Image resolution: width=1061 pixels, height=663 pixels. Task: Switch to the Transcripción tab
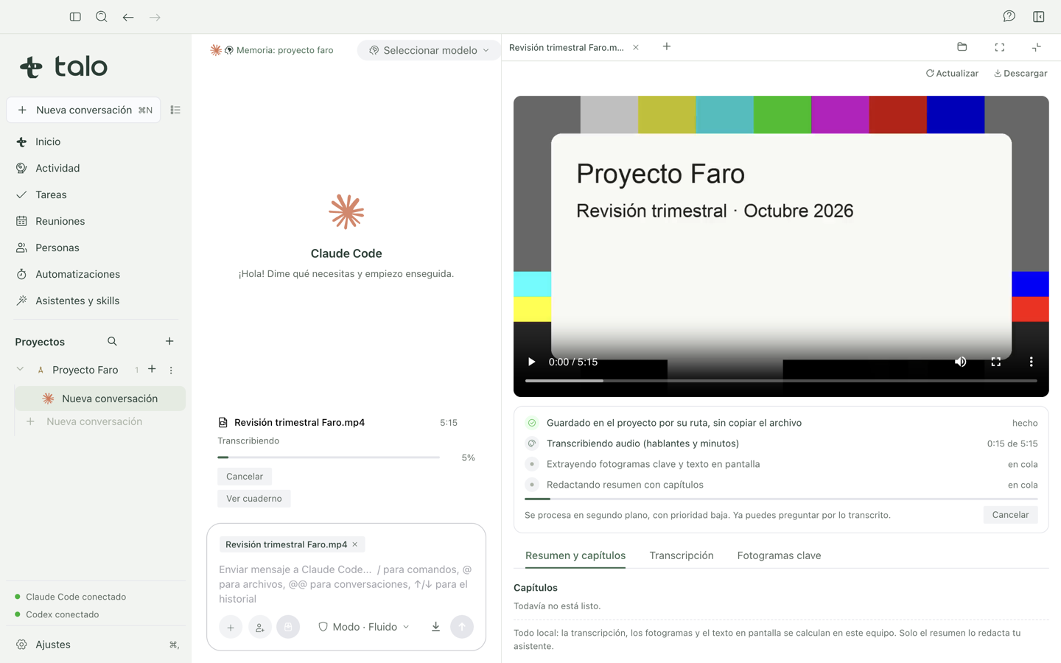click(x=682, y=555)
